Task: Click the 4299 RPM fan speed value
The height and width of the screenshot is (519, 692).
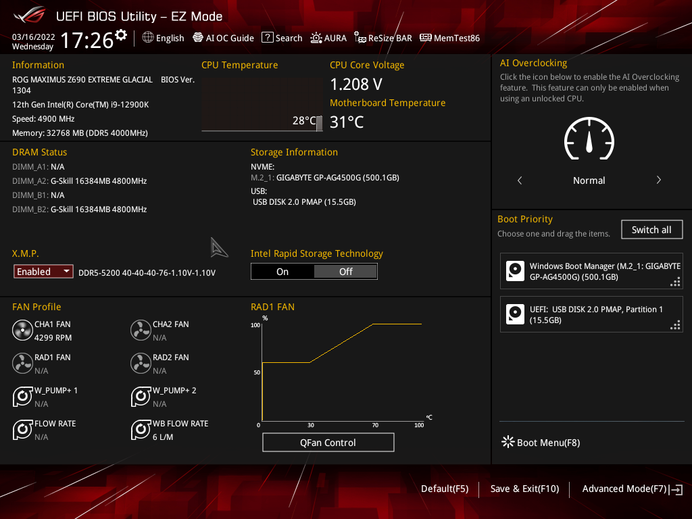Action: [x=53, y=338]
